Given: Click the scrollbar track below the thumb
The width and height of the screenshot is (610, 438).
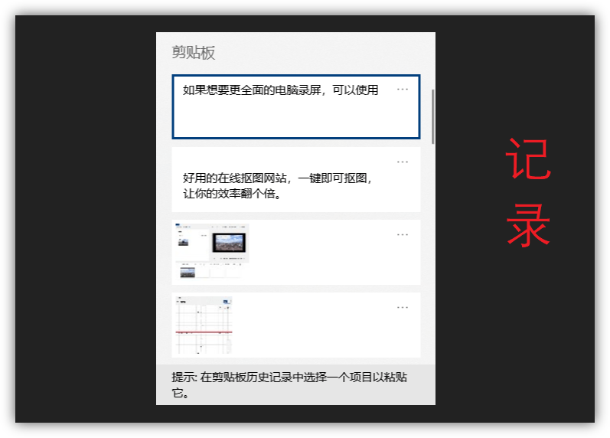Looking at the screenshot, I should [x=433, y=253].
